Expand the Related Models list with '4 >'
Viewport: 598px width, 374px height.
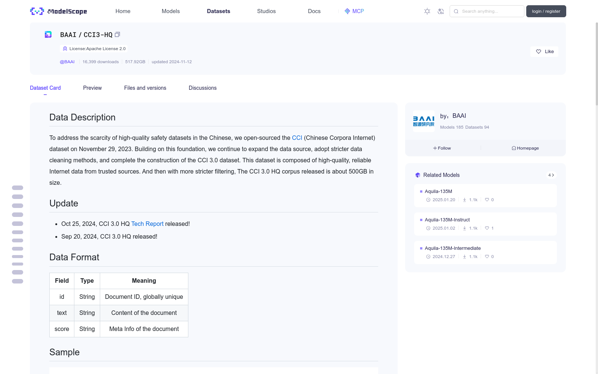pos(551,175)
